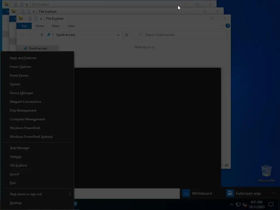Click the Up arrow navigation button
Screen dimensions: 280x210
pos(42,35)
